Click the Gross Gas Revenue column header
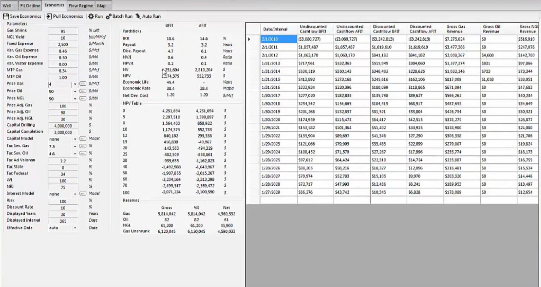 point(462,29)
